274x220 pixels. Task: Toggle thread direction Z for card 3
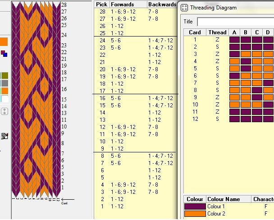[x=217, y=54]
